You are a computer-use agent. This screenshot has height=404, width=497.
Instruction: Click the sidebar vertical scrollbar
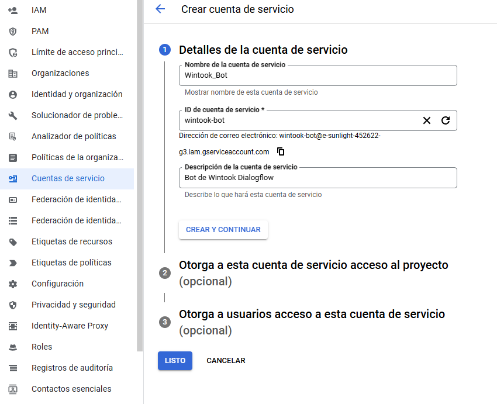pyautogui.click(x=140, y=175)
